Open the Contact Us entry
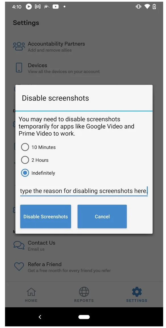 84,246
